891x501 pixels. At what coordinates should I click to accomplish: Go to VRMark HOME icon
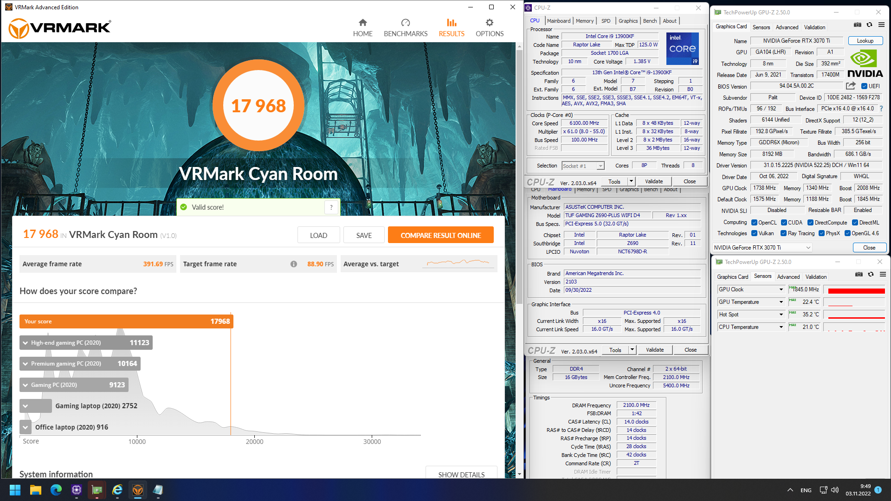coord(363,22)
